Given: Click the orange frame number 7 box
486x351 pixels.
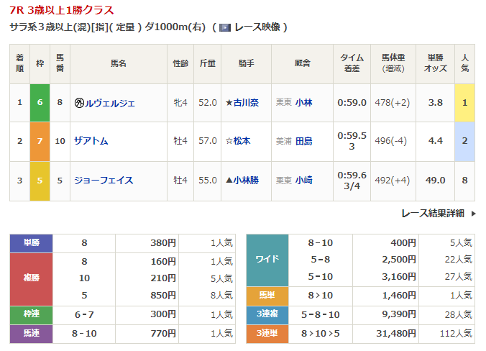Looking at the screenshot, I should 40,142.
